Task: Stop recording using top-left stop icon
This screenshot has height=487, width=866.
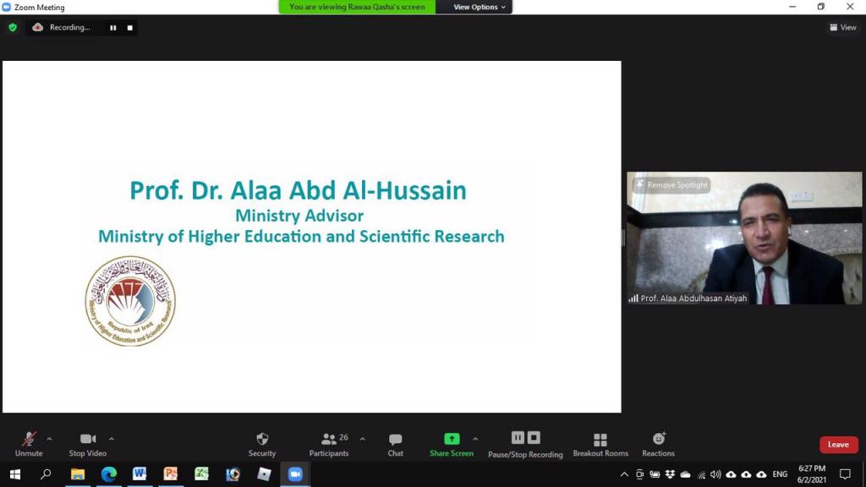Action: pos(129,28)
